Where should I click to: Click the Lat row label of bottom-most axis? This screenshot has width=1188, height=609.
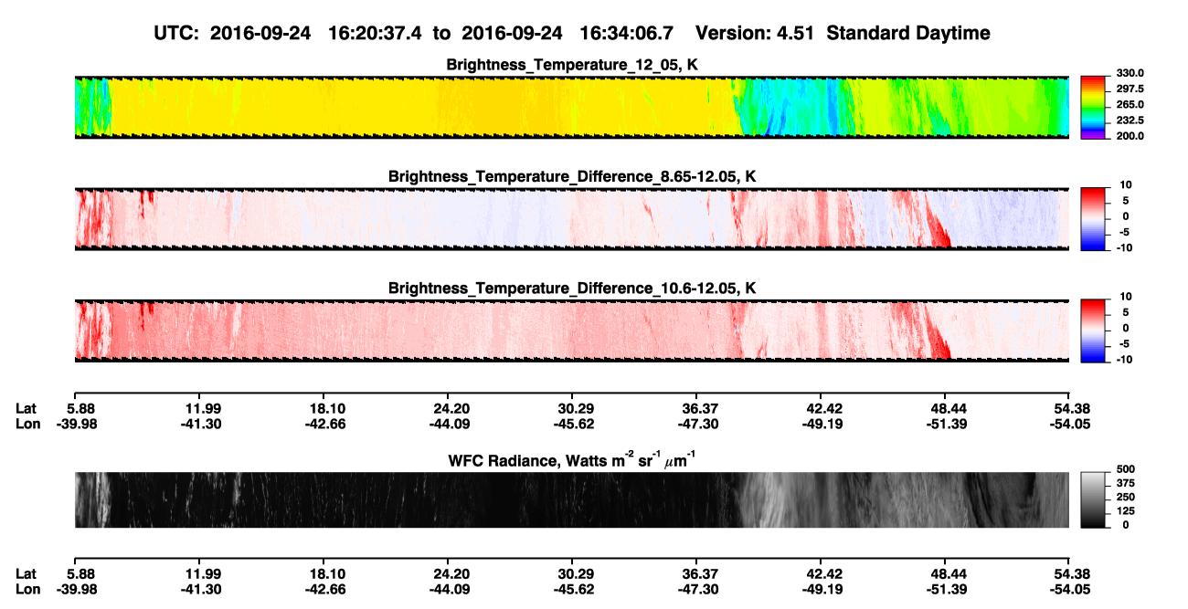26,573
